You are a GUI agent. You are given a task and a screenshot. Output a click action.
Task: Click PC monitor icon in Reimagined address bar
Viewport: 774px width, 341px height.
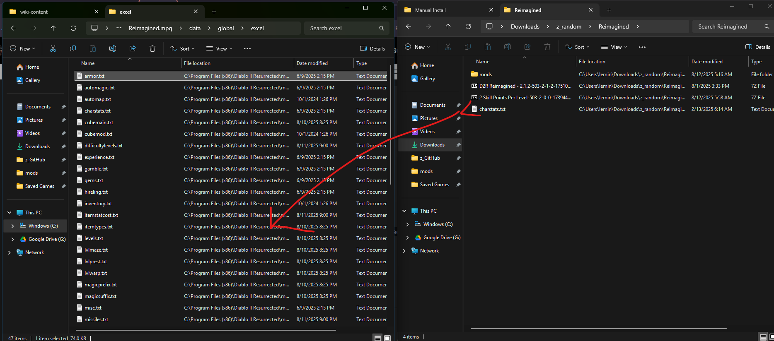[489, 26]
